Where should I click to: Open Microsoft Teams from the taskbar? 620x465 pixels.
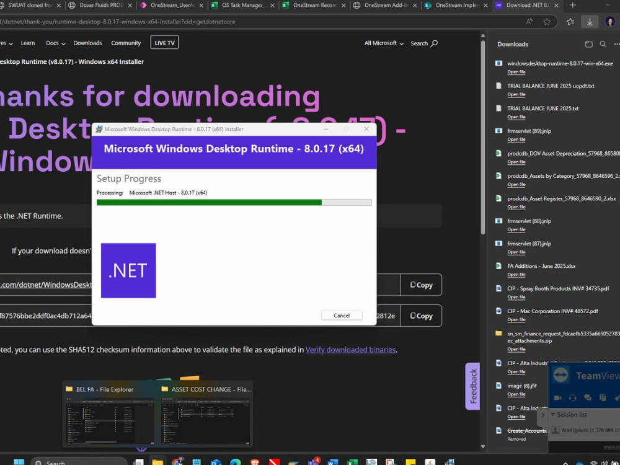[314, 461]
